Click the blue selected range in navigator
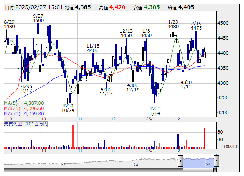 click(x=198, y=163)
